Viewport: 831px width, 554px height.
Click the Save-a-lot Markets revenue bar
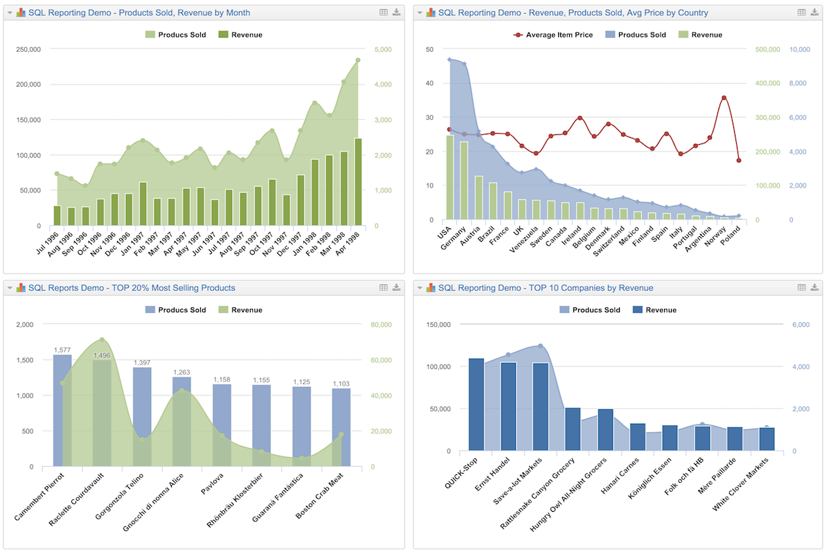point(541,407)
